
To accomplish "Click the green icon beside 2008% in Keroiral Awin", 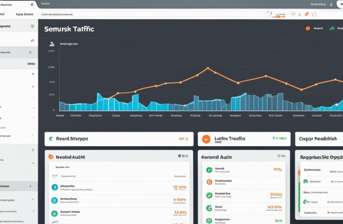I will click(x=209, y=195).
